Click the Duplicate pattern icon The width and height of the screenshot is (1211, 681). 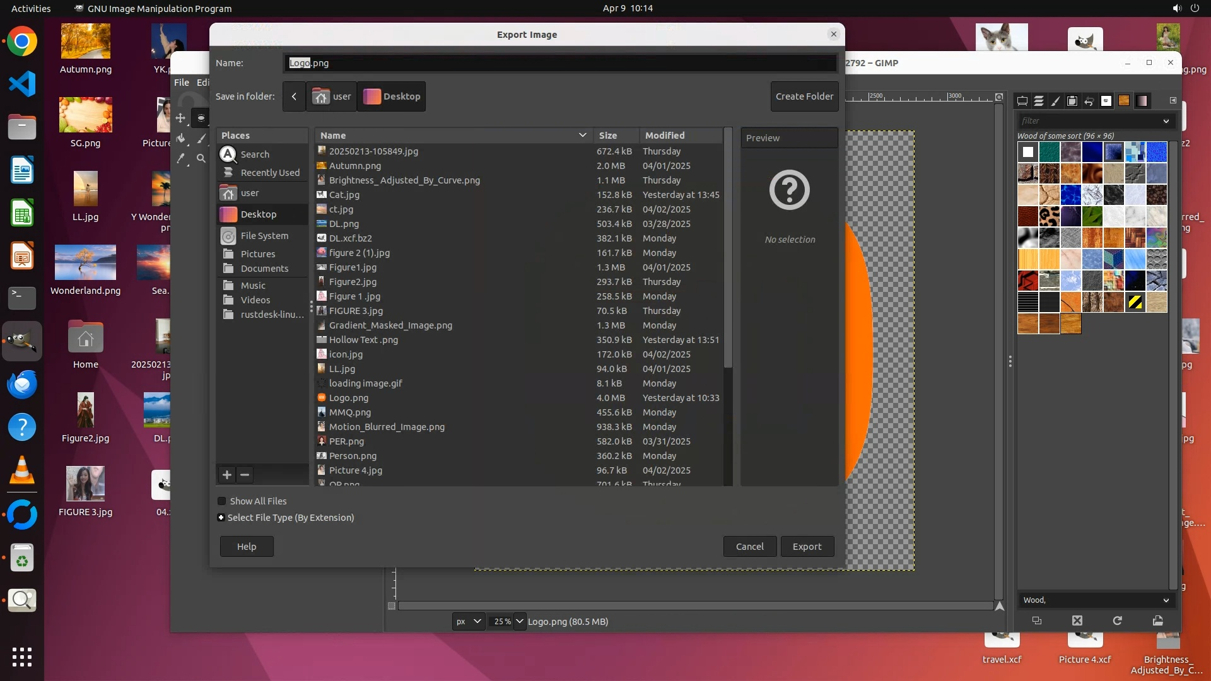pos(1036,620)
